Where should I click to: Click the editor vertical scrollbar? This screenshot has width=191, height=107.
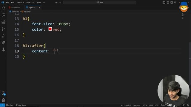click(190, 63)
